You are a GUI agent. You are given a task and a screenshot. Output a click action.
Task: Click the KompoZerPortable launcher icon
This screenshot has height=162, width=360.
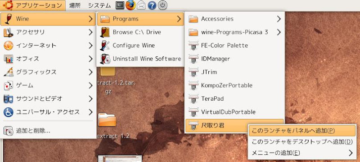click(x=193, y=85)
